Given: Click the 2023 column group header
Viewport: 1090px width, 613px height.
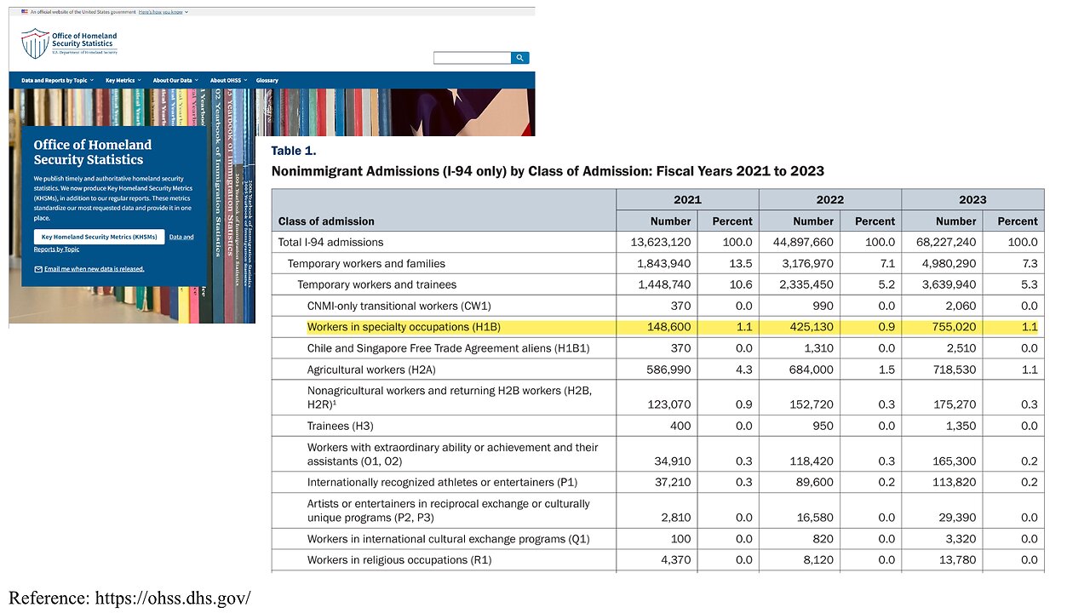Looking at the screenshot, I should [972, 200].
